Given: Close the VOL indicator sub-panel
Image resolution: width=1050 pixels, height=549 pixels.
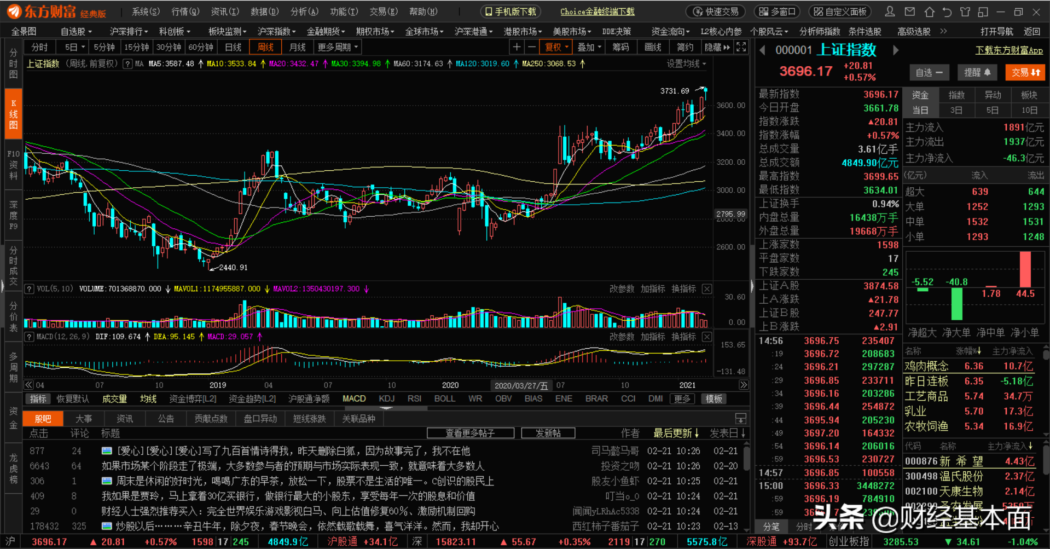Looking at the screenshot, I should 707,288.
